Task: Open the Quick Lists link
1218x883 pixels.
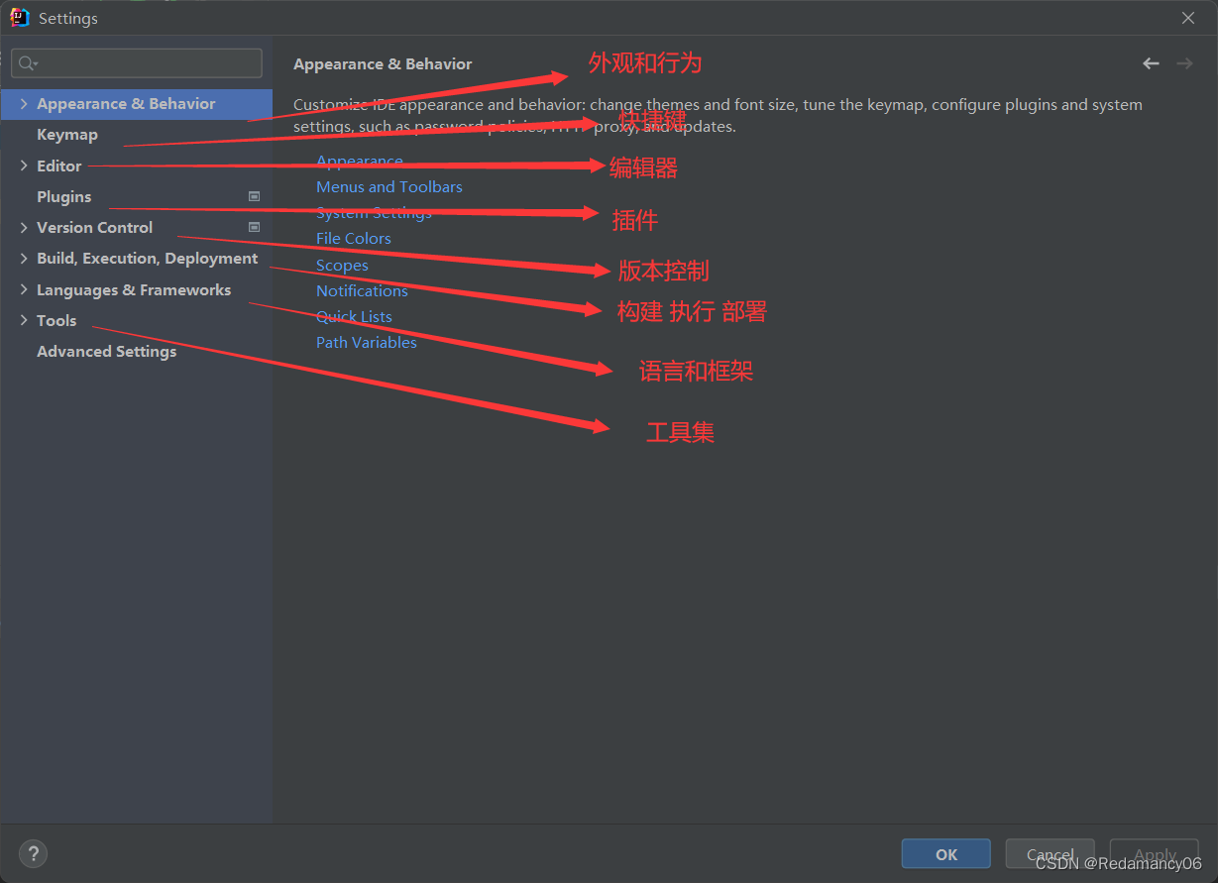Action: [x=354, y=316]
